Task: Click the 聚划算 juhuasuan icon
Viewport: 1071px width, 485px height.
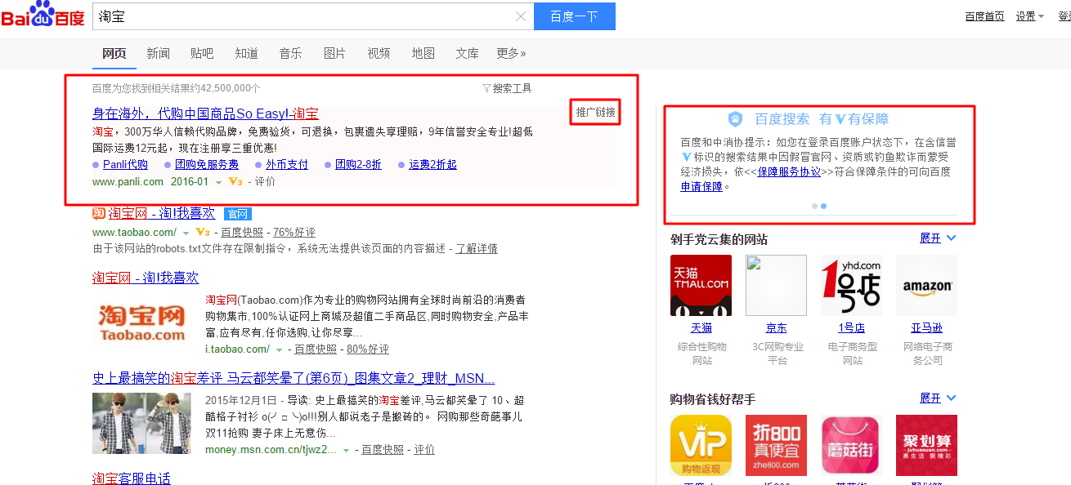Action: (x=926, y=445)
